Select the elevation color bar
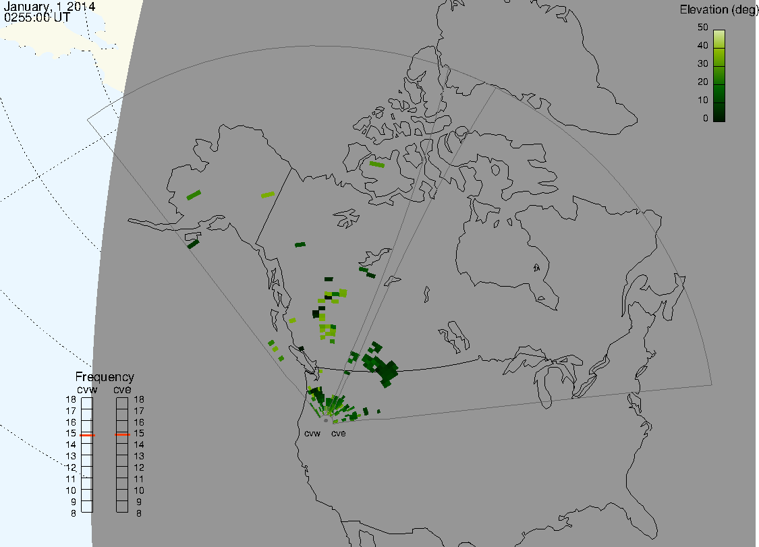 point(719,76)
